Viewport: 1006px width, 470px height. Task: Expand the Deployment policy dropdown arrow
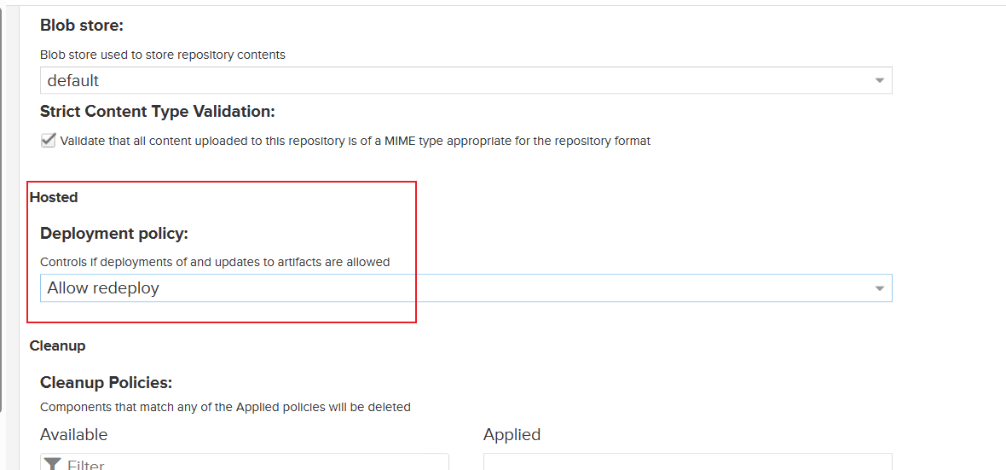tap(880, 288)
